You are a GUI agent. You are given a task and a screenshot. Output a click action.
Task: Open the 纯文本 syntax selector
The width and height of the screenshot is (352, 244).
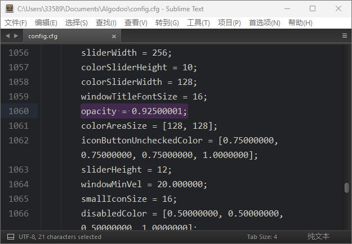318,236
